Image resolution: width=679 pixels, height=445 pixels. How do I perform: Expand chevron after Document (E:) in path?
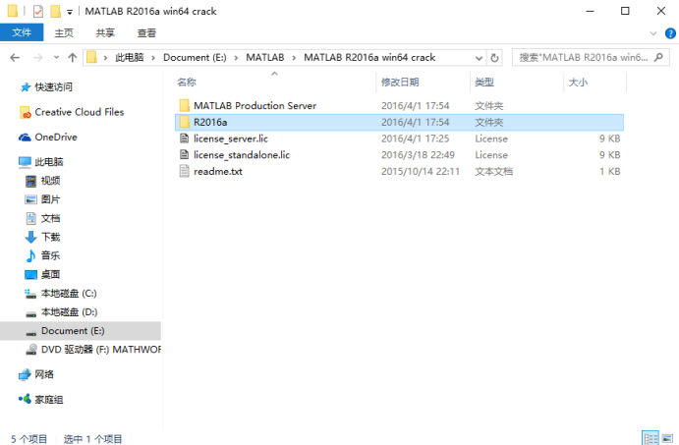click(236, 58)
